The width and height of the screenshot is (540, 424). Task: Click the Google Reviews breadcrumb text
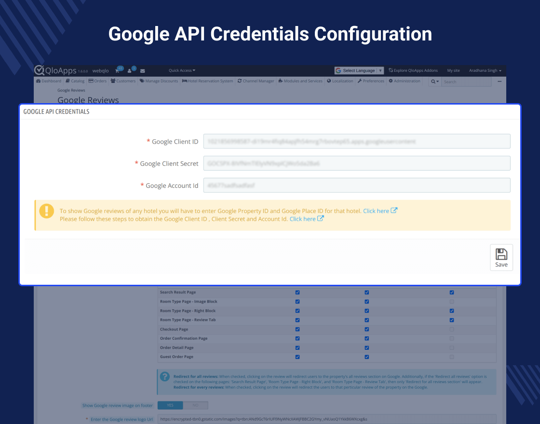(x=71, y=90)
